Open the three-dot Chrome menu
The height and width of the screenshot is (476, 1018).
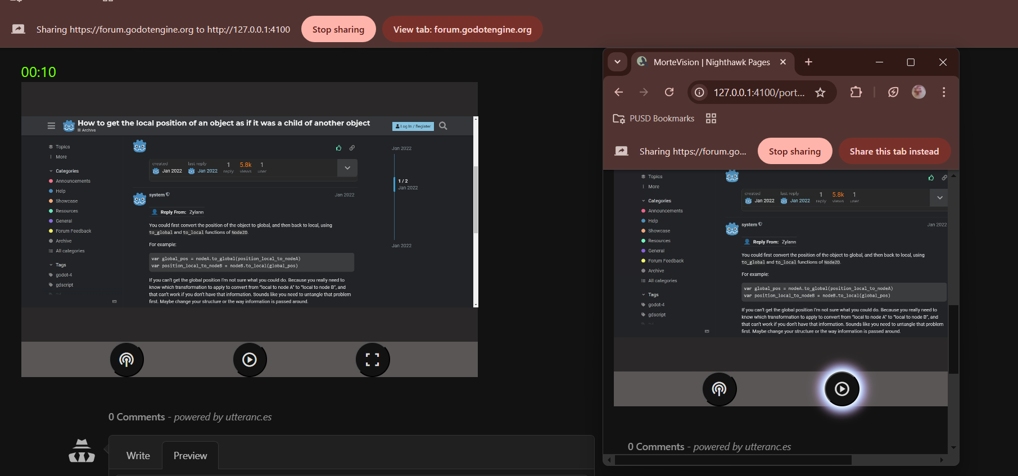pyautogui.click(x=944, y=92)
